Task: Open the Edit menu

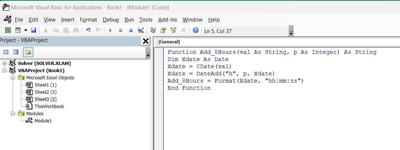Action: (34, 20)
